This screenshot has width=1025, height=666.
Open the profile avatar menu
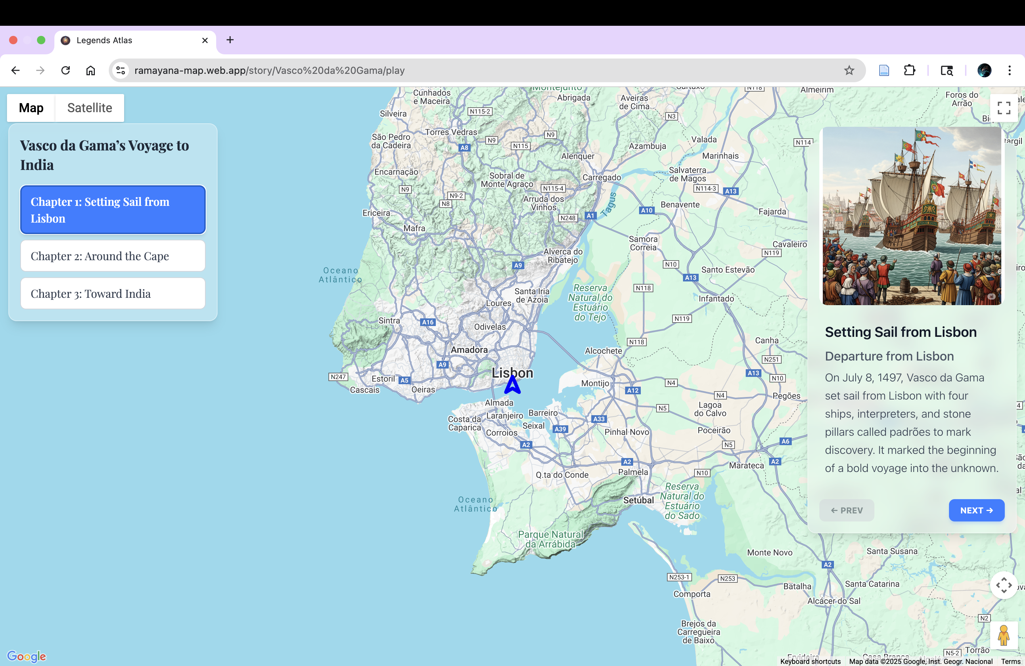tap(984, 70)
